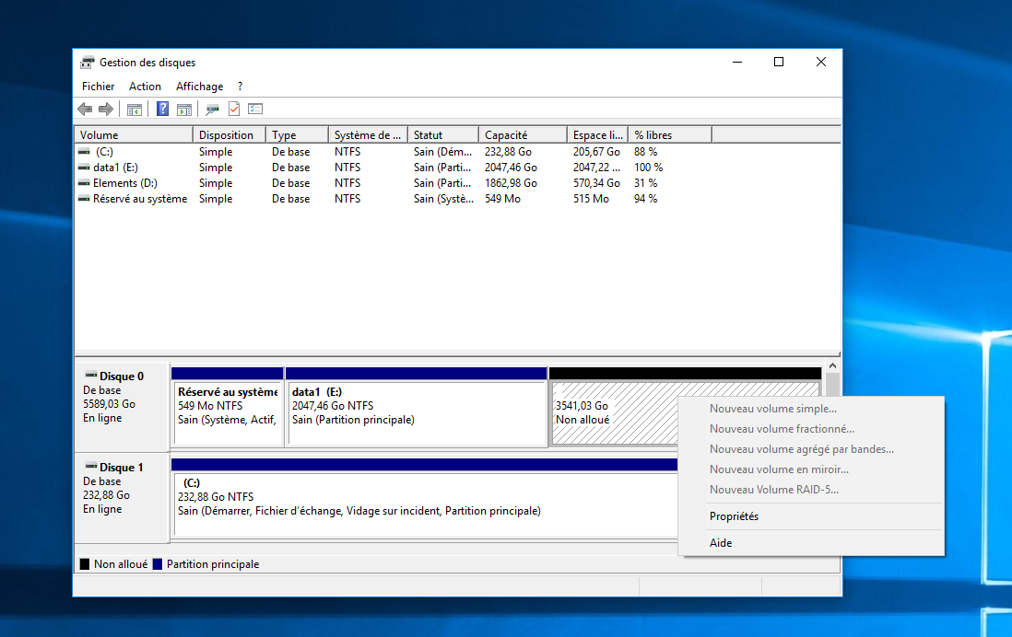Image resolution: width=1012 pixels, height=637 pixels.
Task: Click the disk-with-magnifier toolbar icon
Action: pos(213,110)
